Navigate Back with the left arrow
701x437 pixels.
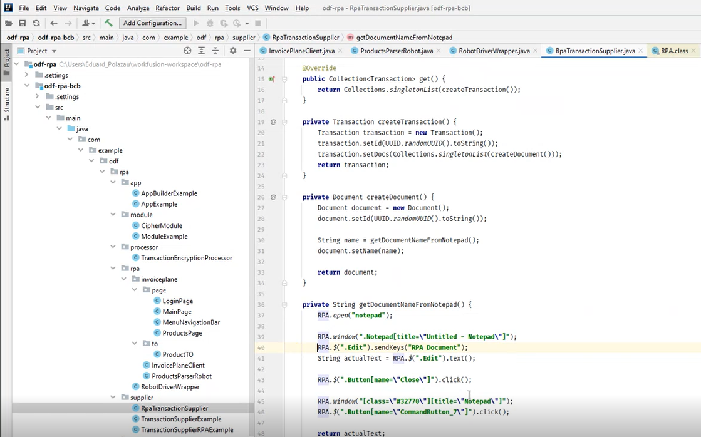coord(54,23)
